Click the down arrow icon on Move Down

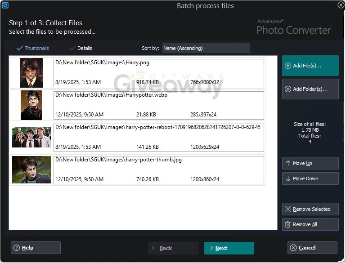pyautogui.click(x=288, y=178)
